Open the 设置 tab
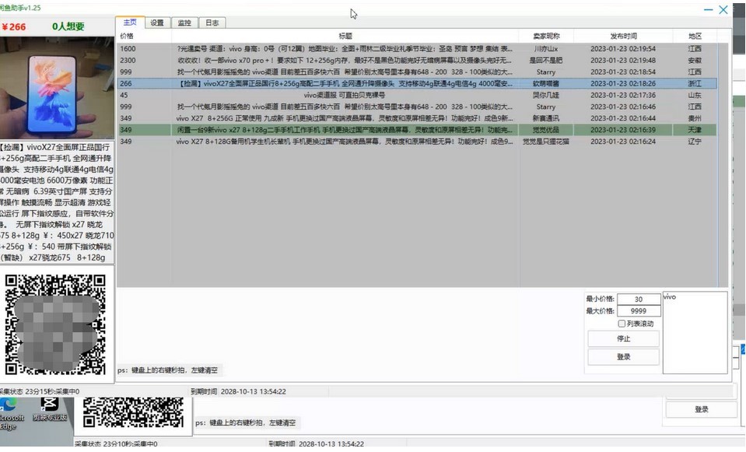The image size is (746, 452). pos(157,23)
